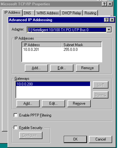118x148 pixels.
Task: Add a new gateway
Action: pyautogui.click(x=28, y=103)
